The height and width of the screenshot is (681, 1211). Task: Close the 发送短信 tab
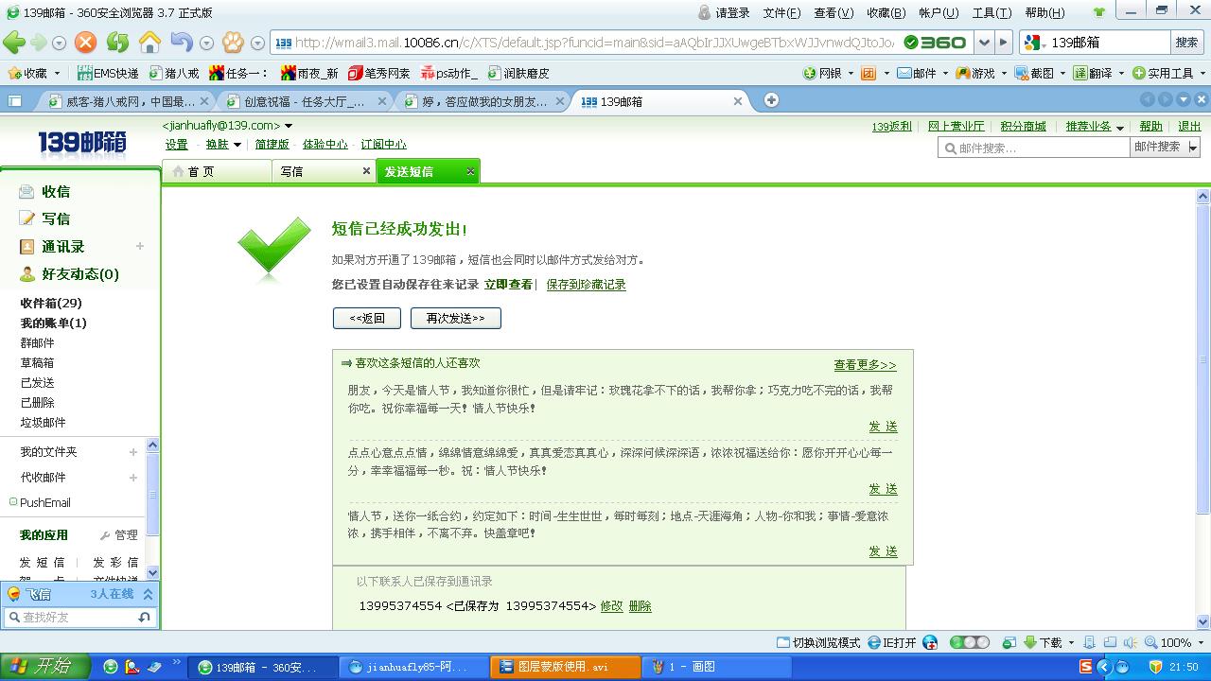click(x=470, y=171)
